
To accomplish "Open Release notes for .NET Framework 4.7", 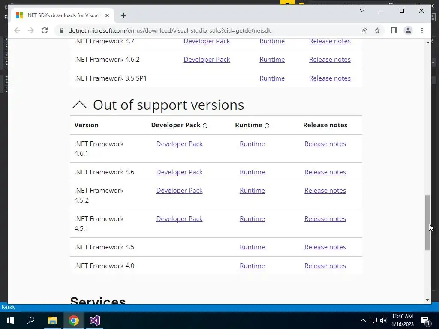I will click(x=330, y=41).
